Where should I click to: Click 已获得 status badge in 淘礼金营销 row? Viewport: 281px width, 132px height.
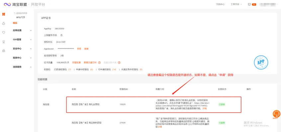point(222,104)
